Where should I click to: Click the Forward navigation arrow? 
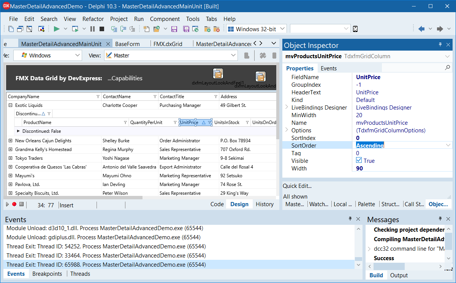pos(440,29)
